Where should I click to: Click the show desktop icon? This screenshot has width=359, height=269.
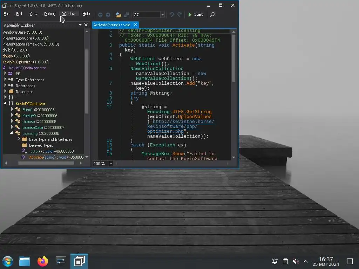tap(350, 261)
